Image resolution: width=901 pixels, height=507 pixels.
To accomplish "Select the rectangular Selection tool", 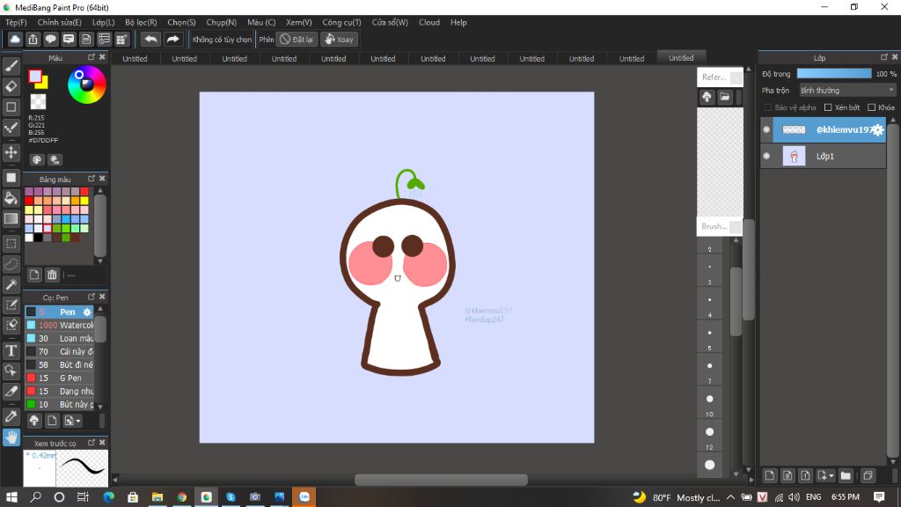I will [x=11, y=244].
